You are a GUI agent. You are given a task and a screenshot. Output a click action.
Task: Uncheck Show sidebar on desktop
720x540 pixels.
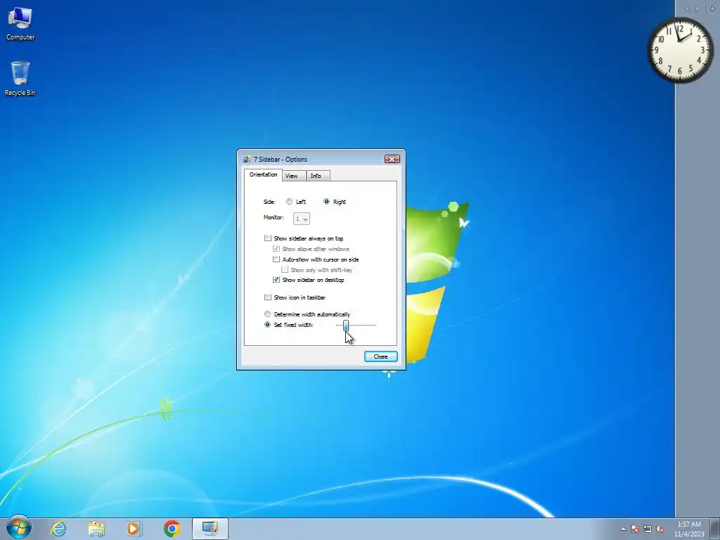[276, 280]
